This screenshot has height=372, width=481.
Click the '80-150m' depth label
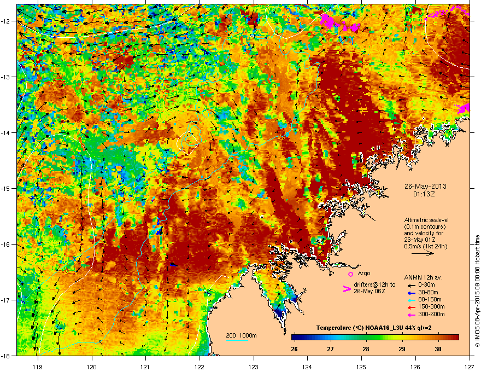(430, 300)
